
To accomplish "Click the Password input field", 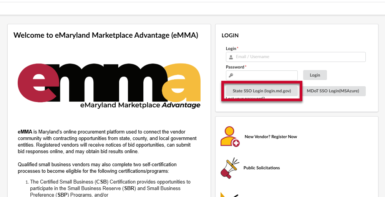I will [262, 75].
